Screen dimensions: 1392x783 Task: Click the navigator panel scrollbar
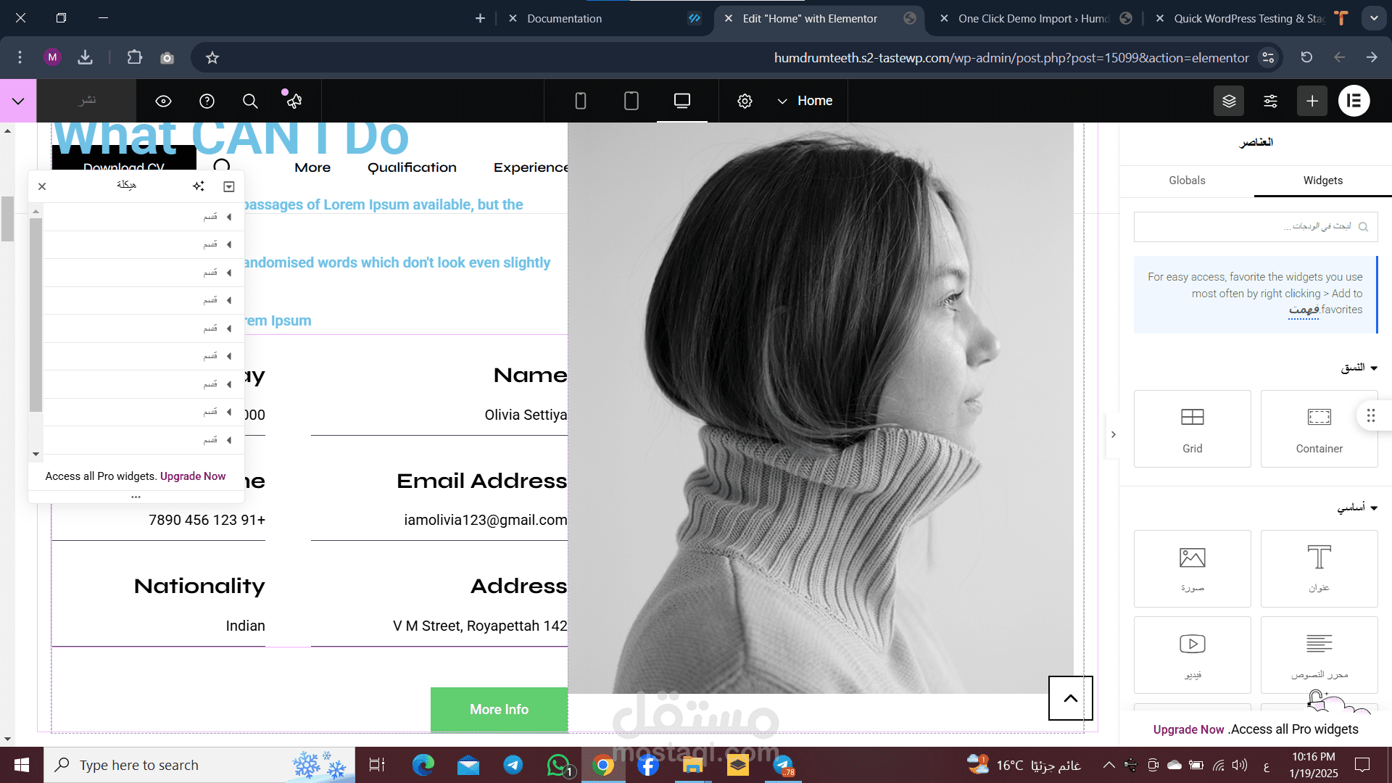click(x=36, y=315)
